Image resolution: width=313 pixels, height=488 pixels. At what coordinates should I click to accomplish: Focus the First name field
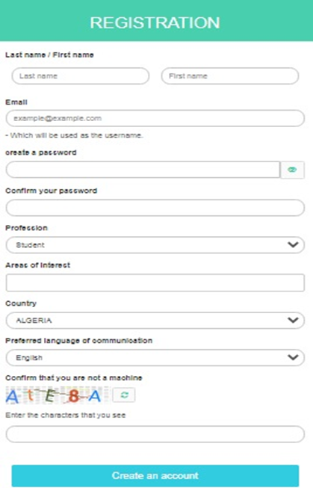coord(230,76)
